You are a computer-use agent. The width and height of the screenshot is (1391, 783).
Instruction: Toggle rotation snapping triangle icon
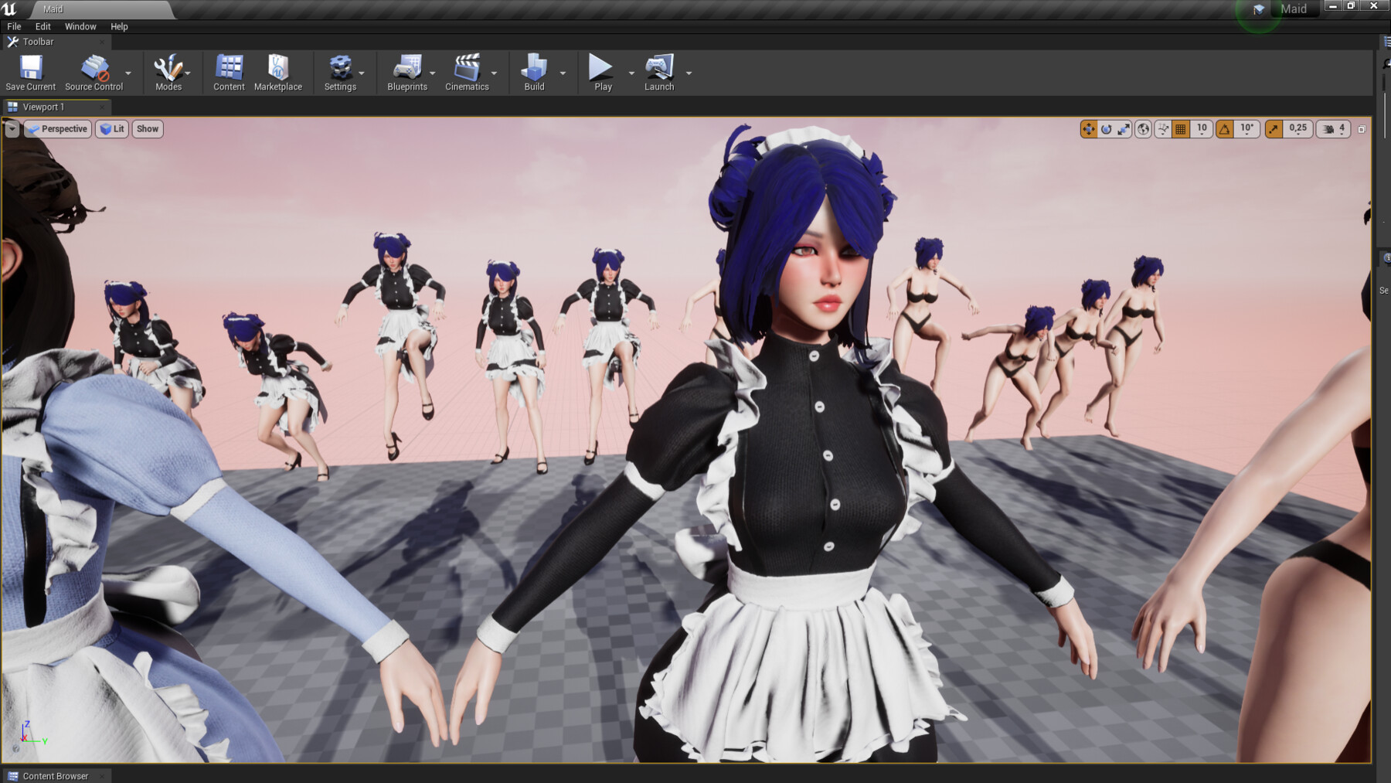point(1223,129)
